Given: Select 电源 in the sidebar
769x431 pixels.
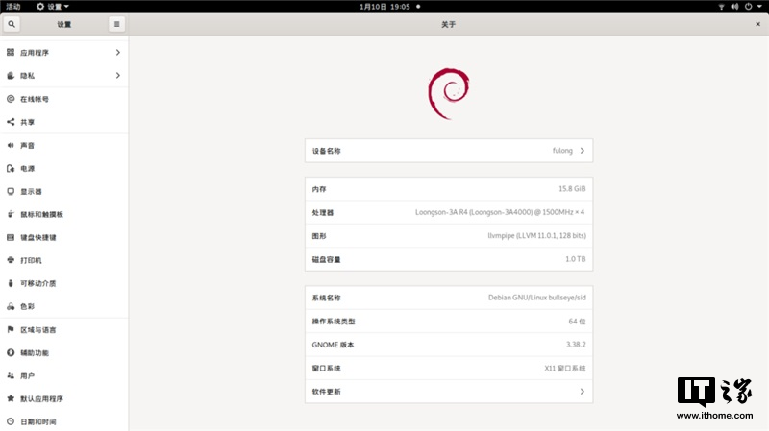Looking at the screenshot, I should click(64, 169).
